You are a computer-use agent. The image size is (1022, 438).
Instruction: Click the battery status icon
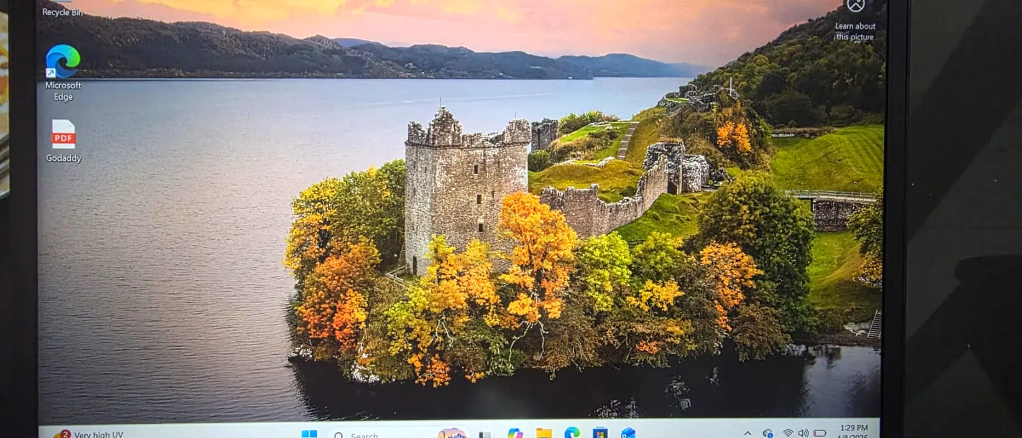(820, 434)
